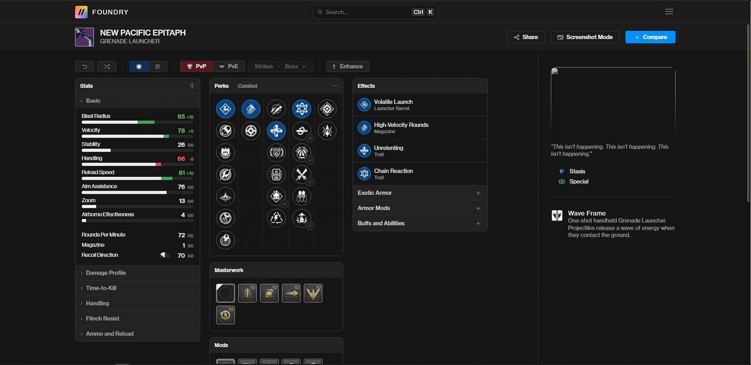Image resolution: width=751 pixels, height=365 pixels.
Task: Expand the Buffs and Abilities section
Action: (x=420, y=224)
